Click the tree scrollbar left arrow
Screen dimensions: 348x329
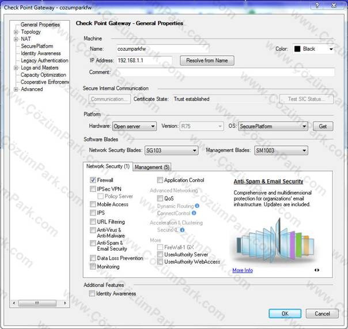14,303
